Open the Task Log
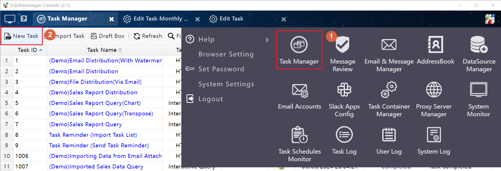501x171 pixels. tap(344, 141)
